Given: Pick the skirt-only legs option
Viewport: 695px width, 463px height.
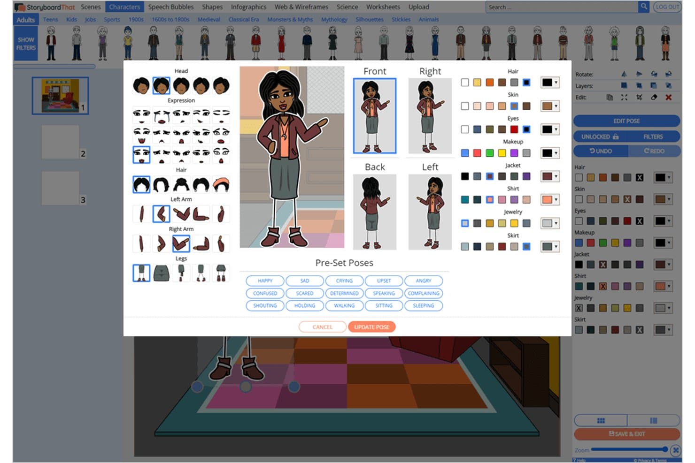Looking at the screenshot, I should pyautogui.click(x=161, y=273).
